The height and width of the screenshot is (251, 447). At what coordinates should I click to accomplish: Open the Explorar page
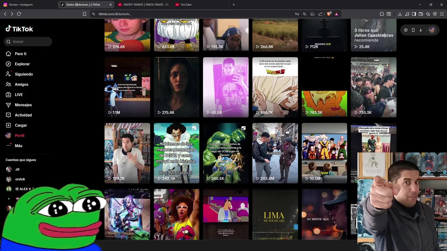22,64
